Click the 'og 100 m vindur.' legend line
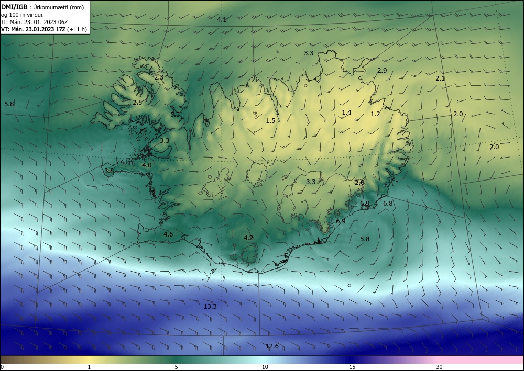 coord(23,15)
